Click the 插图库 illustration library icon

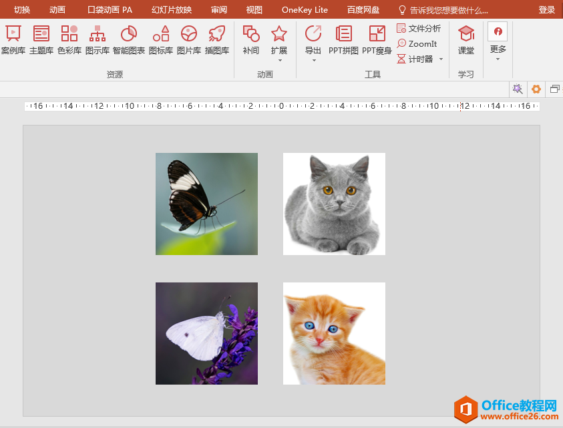[217, 39]
